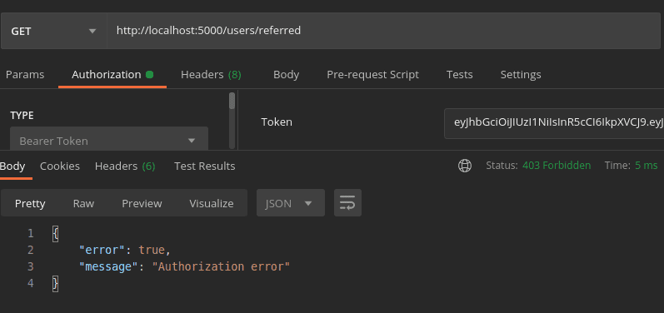This screenshot has height=313, width=664.
Task: Switch to Raw response view
Action: [x=83, y=203]
